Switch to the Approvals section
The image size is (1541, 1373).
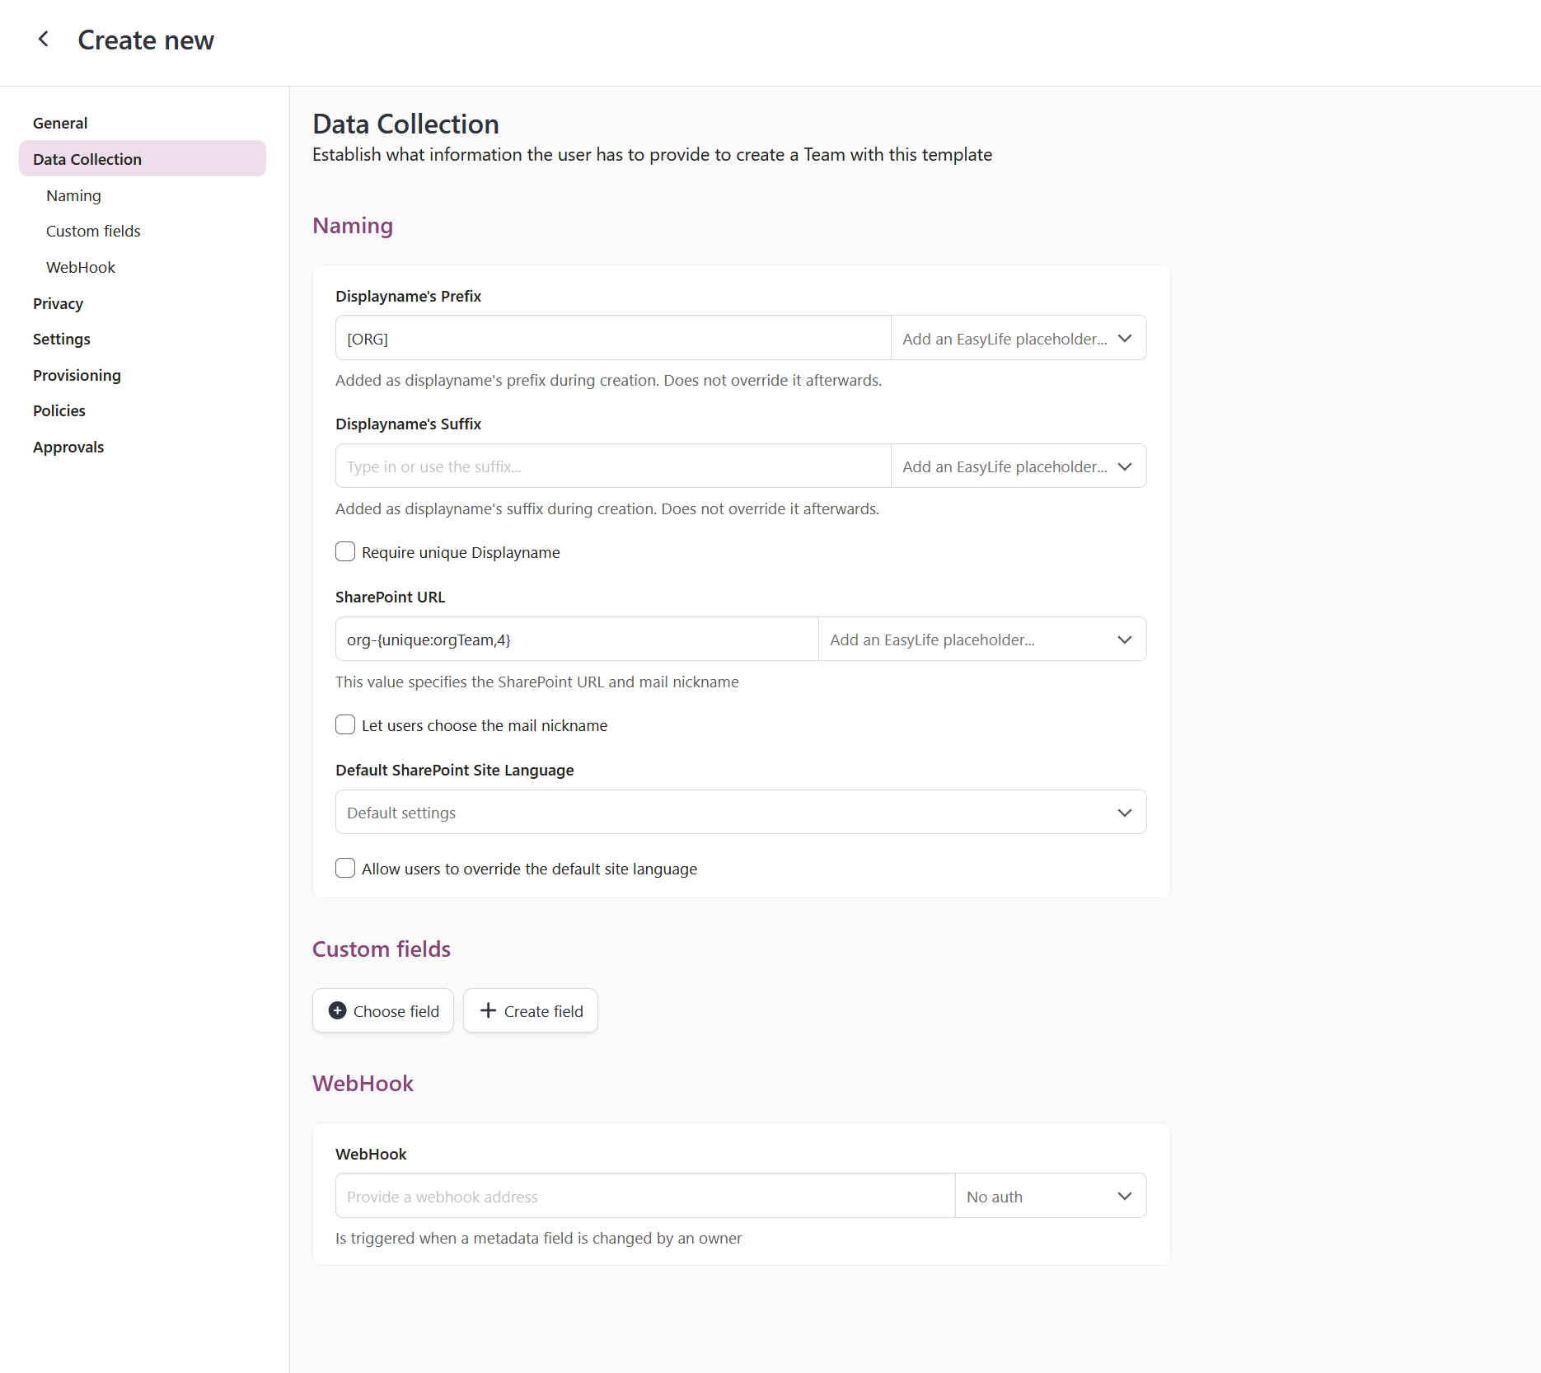(68, 447)
